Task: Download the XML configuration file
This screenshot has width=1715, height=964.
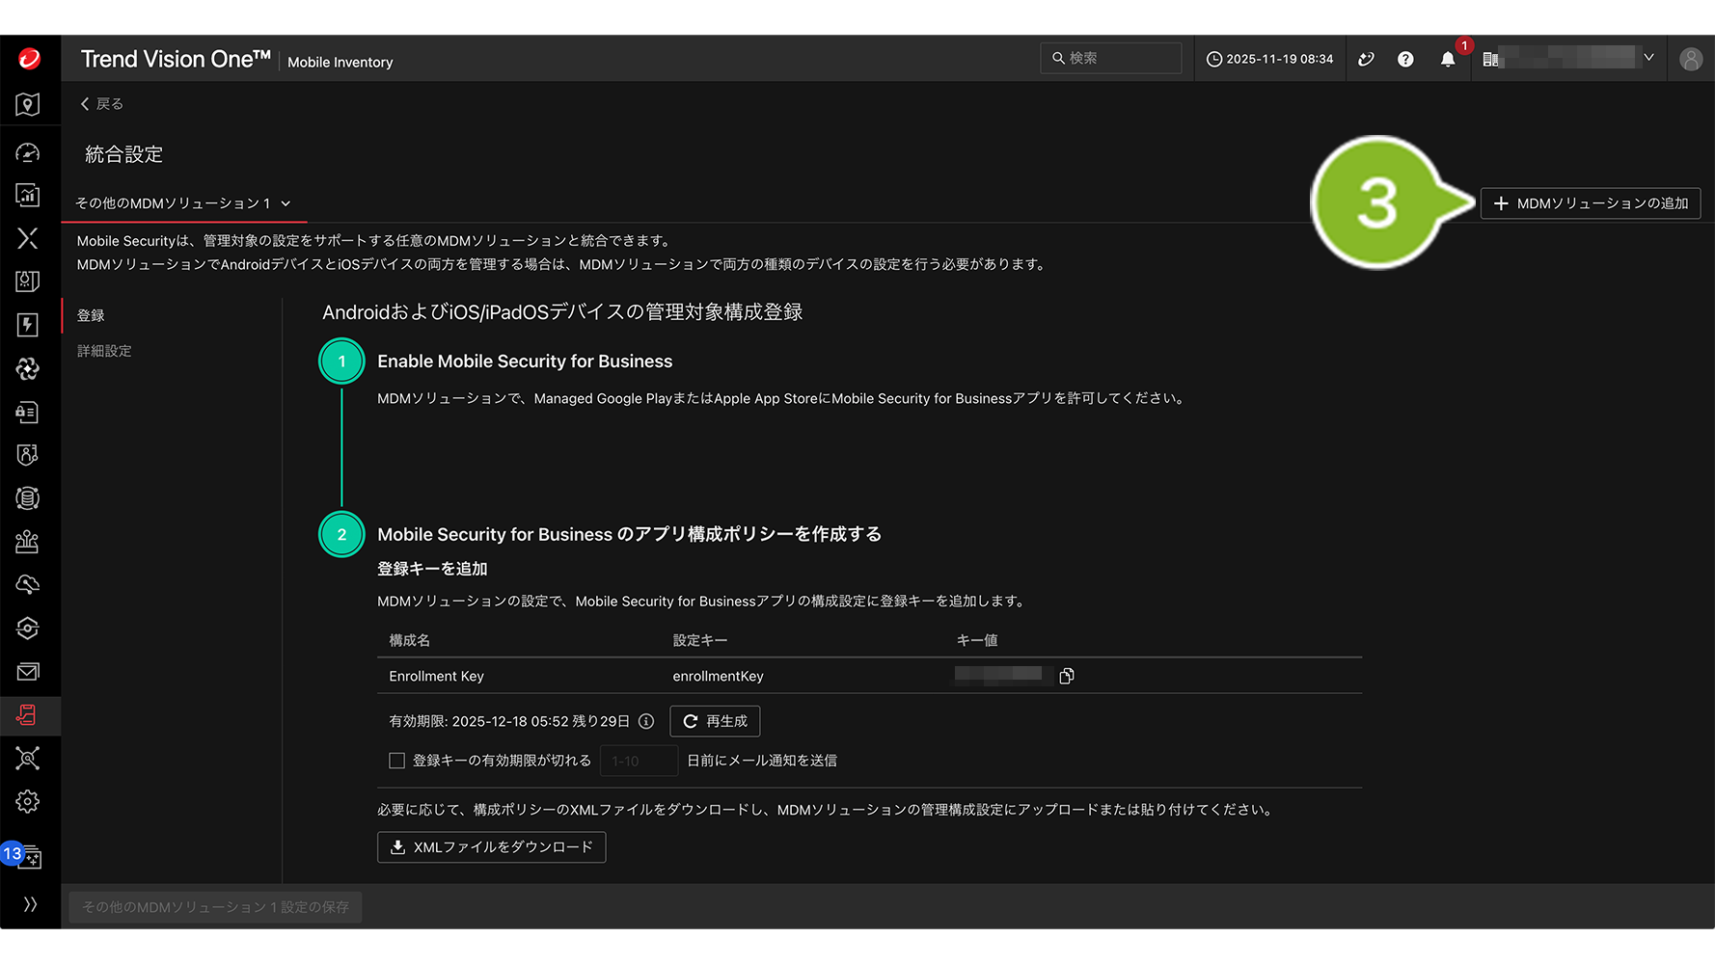Action: click(x=491, y=847)
